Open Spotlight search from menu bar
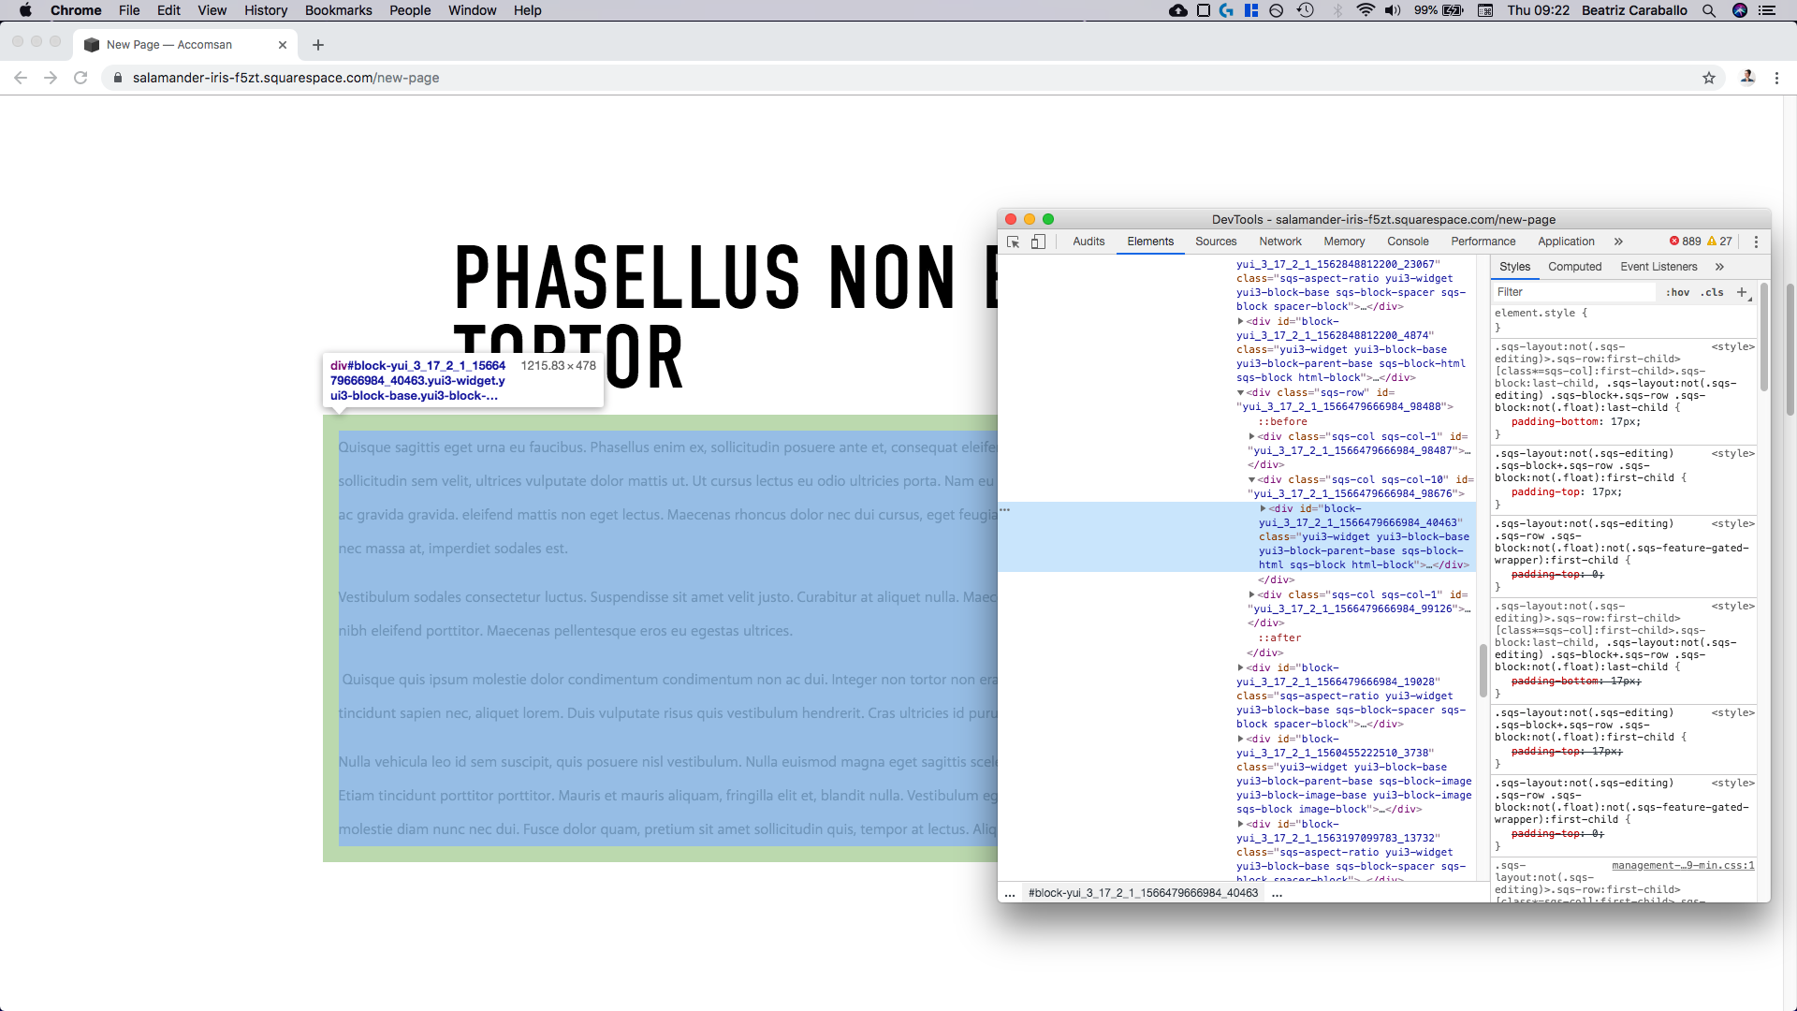Screen dimensions: 1797x1011 (x=1709, y=10)
